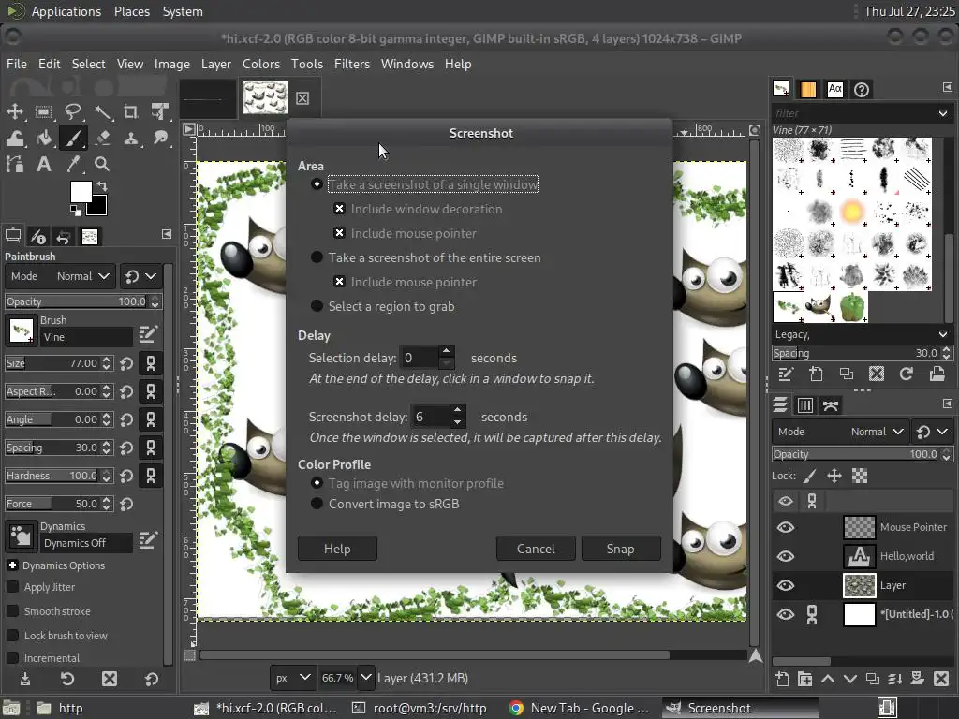Image resolution: width=959 pixels, height=719 pixels.
Task: Open brush editor next to Vine brush
Action: click(148, 333)
